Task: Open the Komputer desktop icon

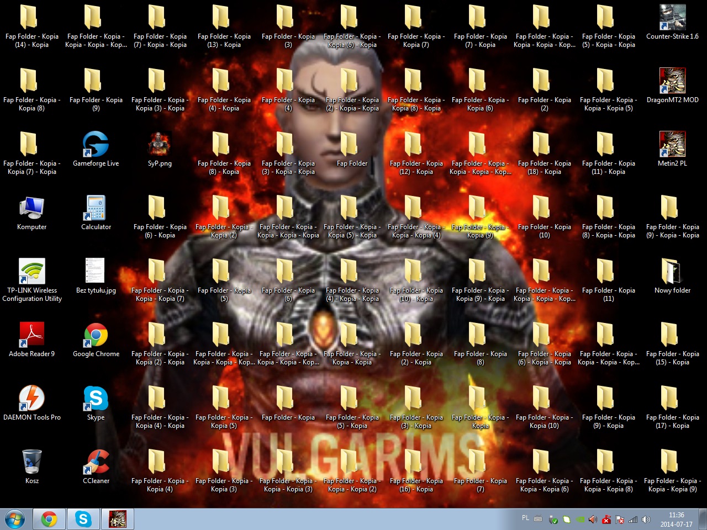Action: 31,213
